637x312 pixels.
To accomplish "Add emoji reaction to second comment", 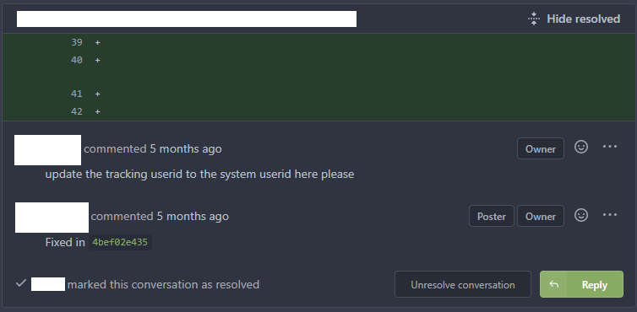I will coord(581,215).
